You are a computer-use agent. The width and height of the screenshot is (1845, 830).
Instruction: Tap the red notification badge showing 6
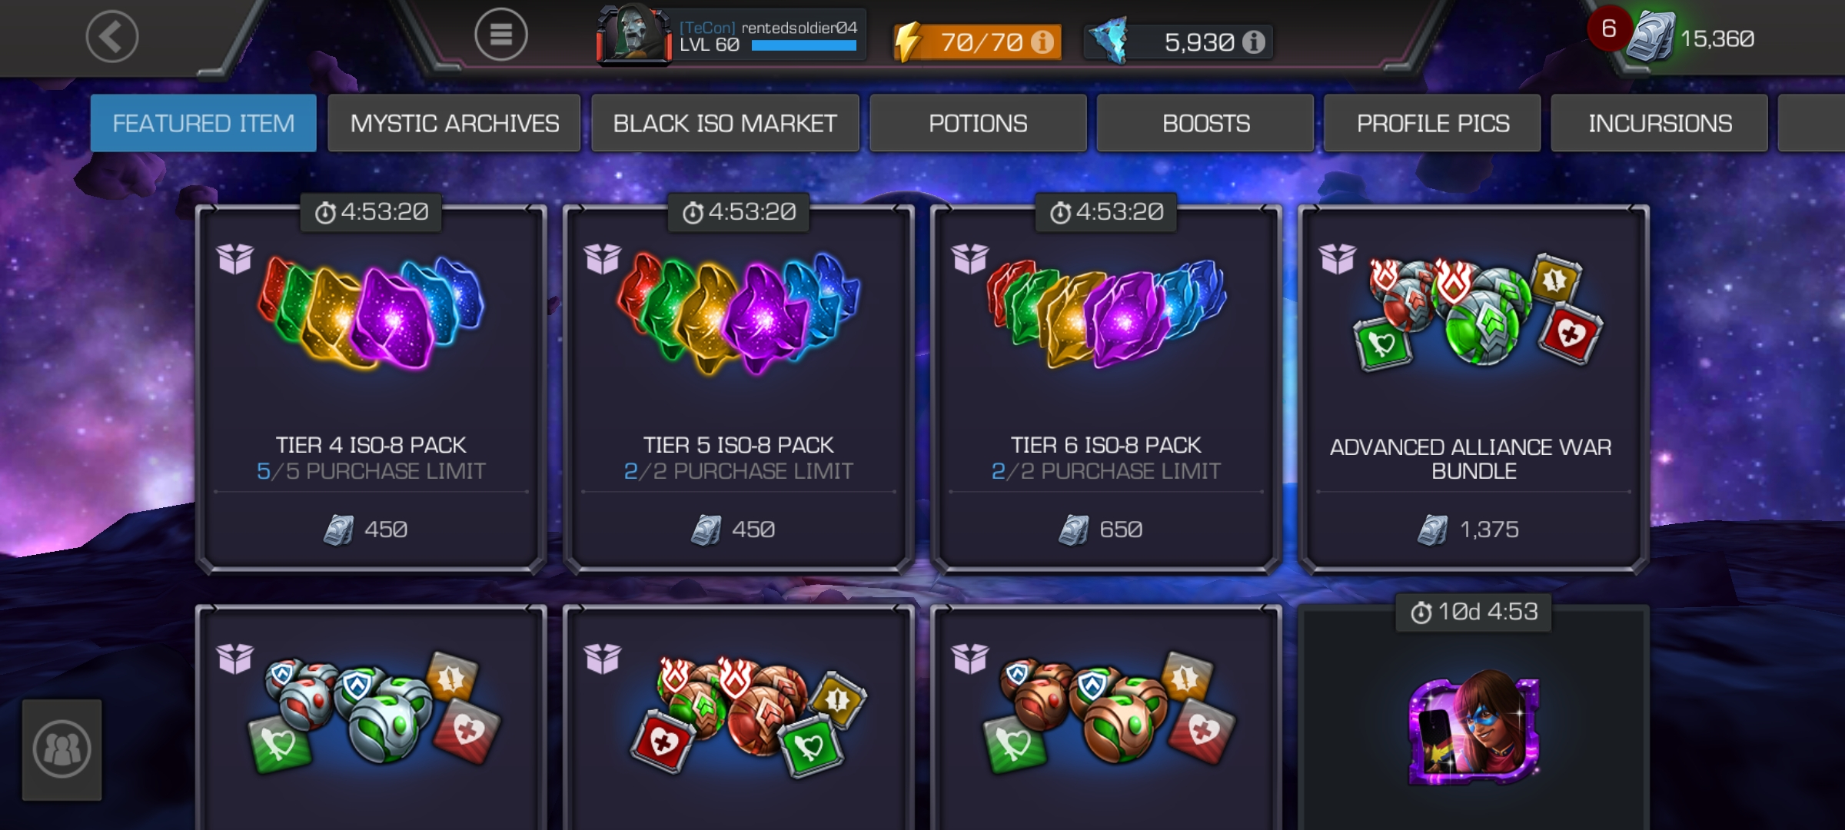coord(1609,29)
